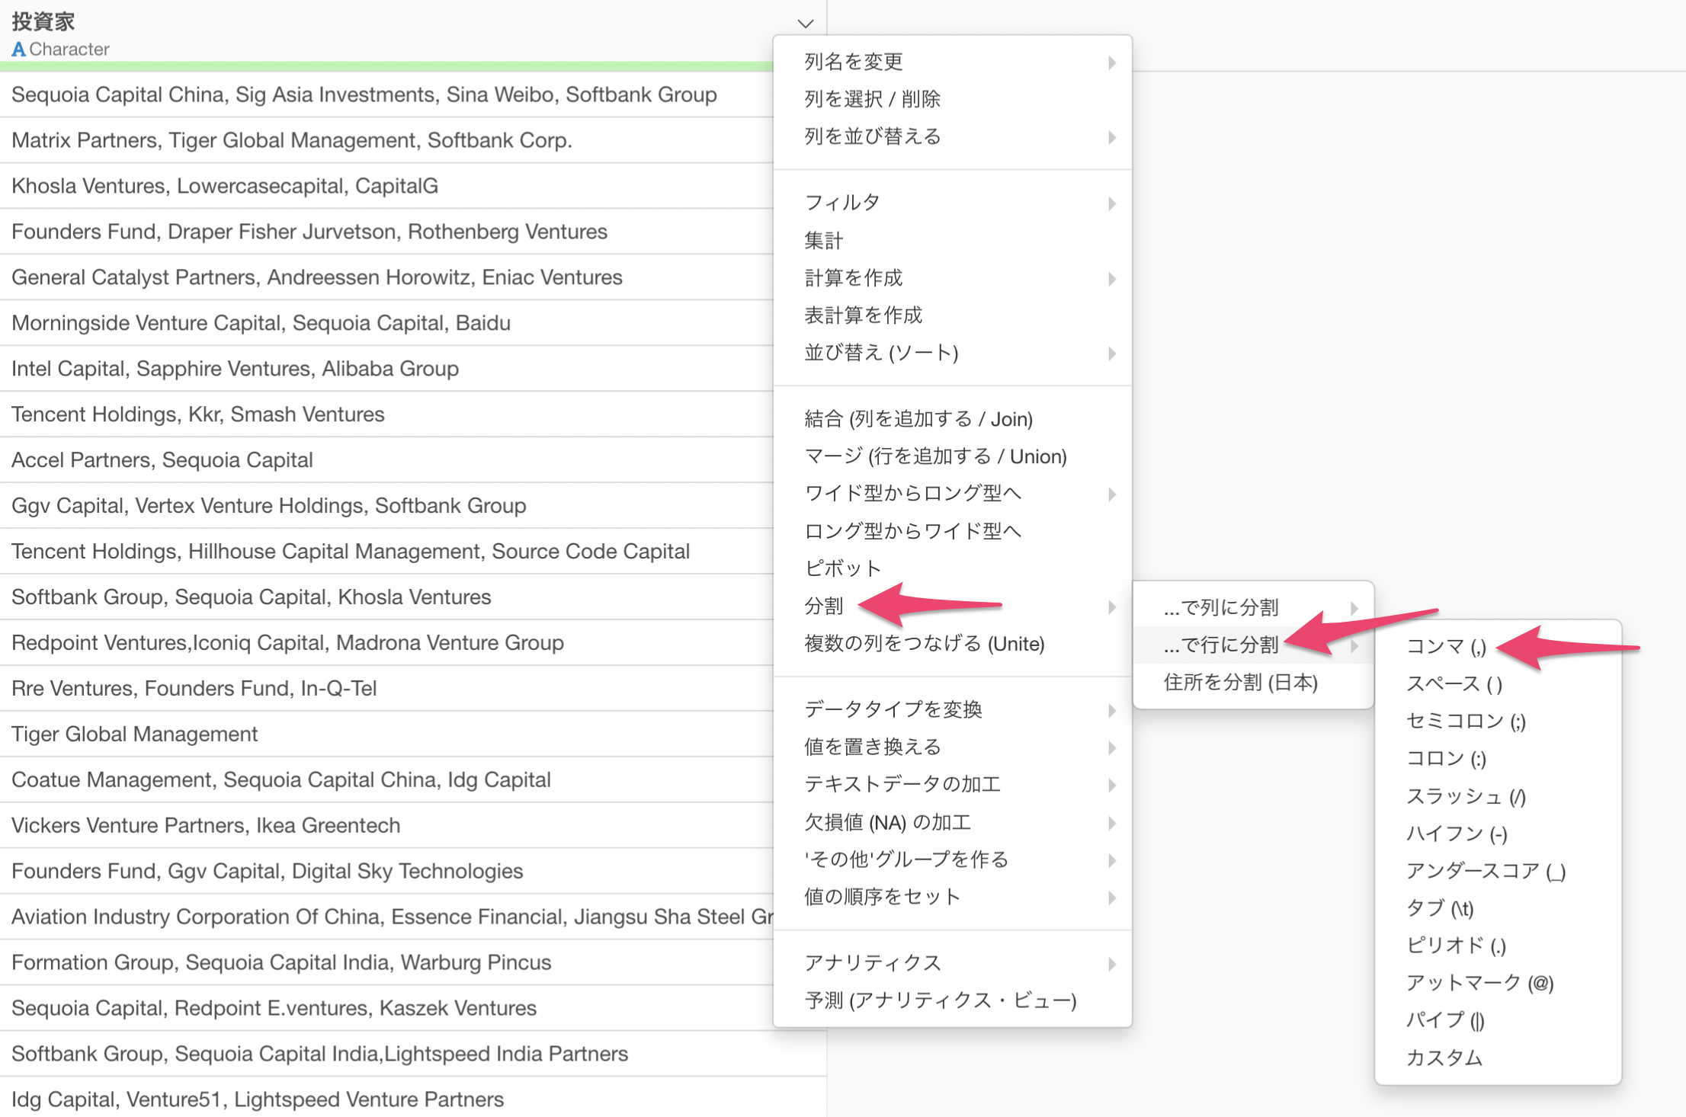Screen dimensions: 1686x1117
Task: Choose カスタム separator option
Action: [x=1498, y=1058]
